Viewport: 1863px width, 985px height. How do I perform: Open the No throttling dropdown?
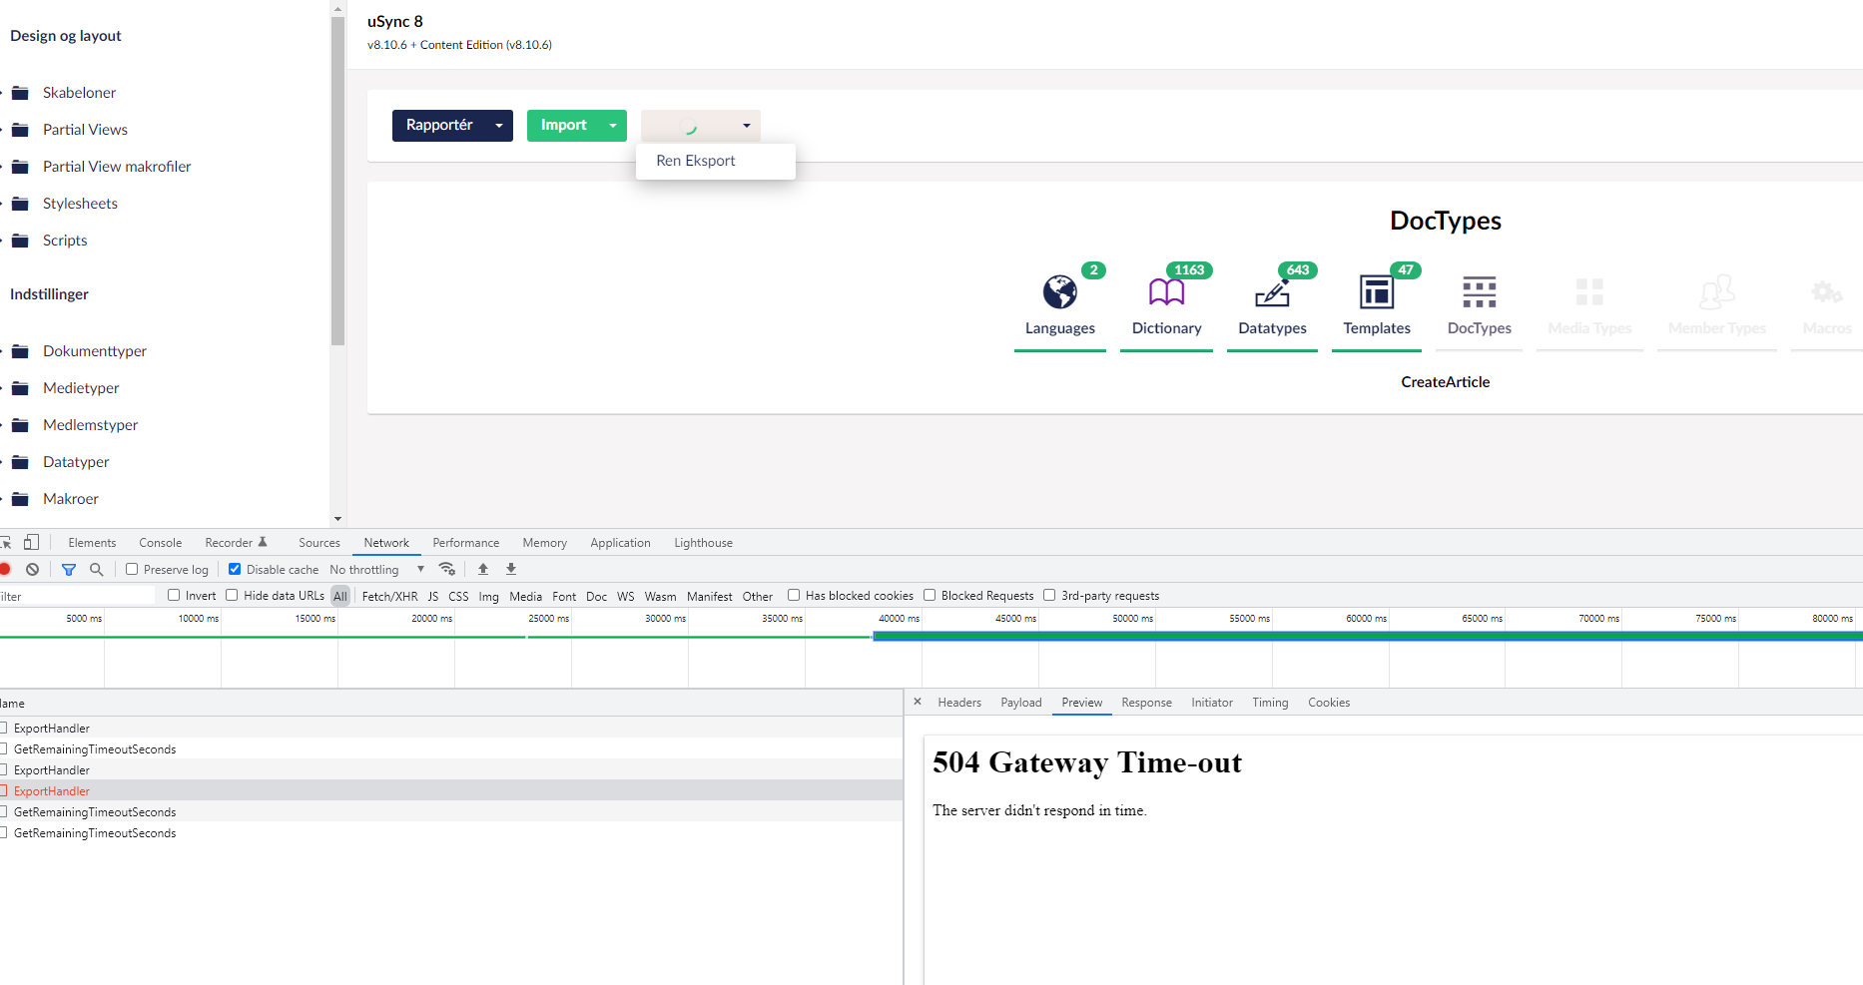pos(376,570)
